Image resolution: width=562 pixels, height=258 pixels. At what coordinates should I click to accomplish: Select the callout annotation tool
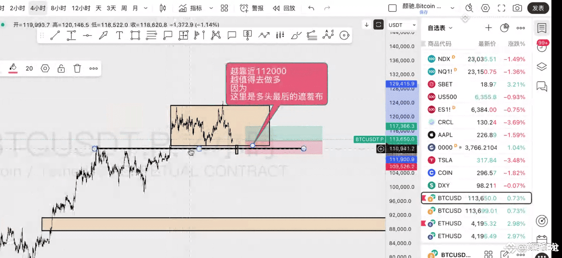pyautogui.click(x=167, y=35)
